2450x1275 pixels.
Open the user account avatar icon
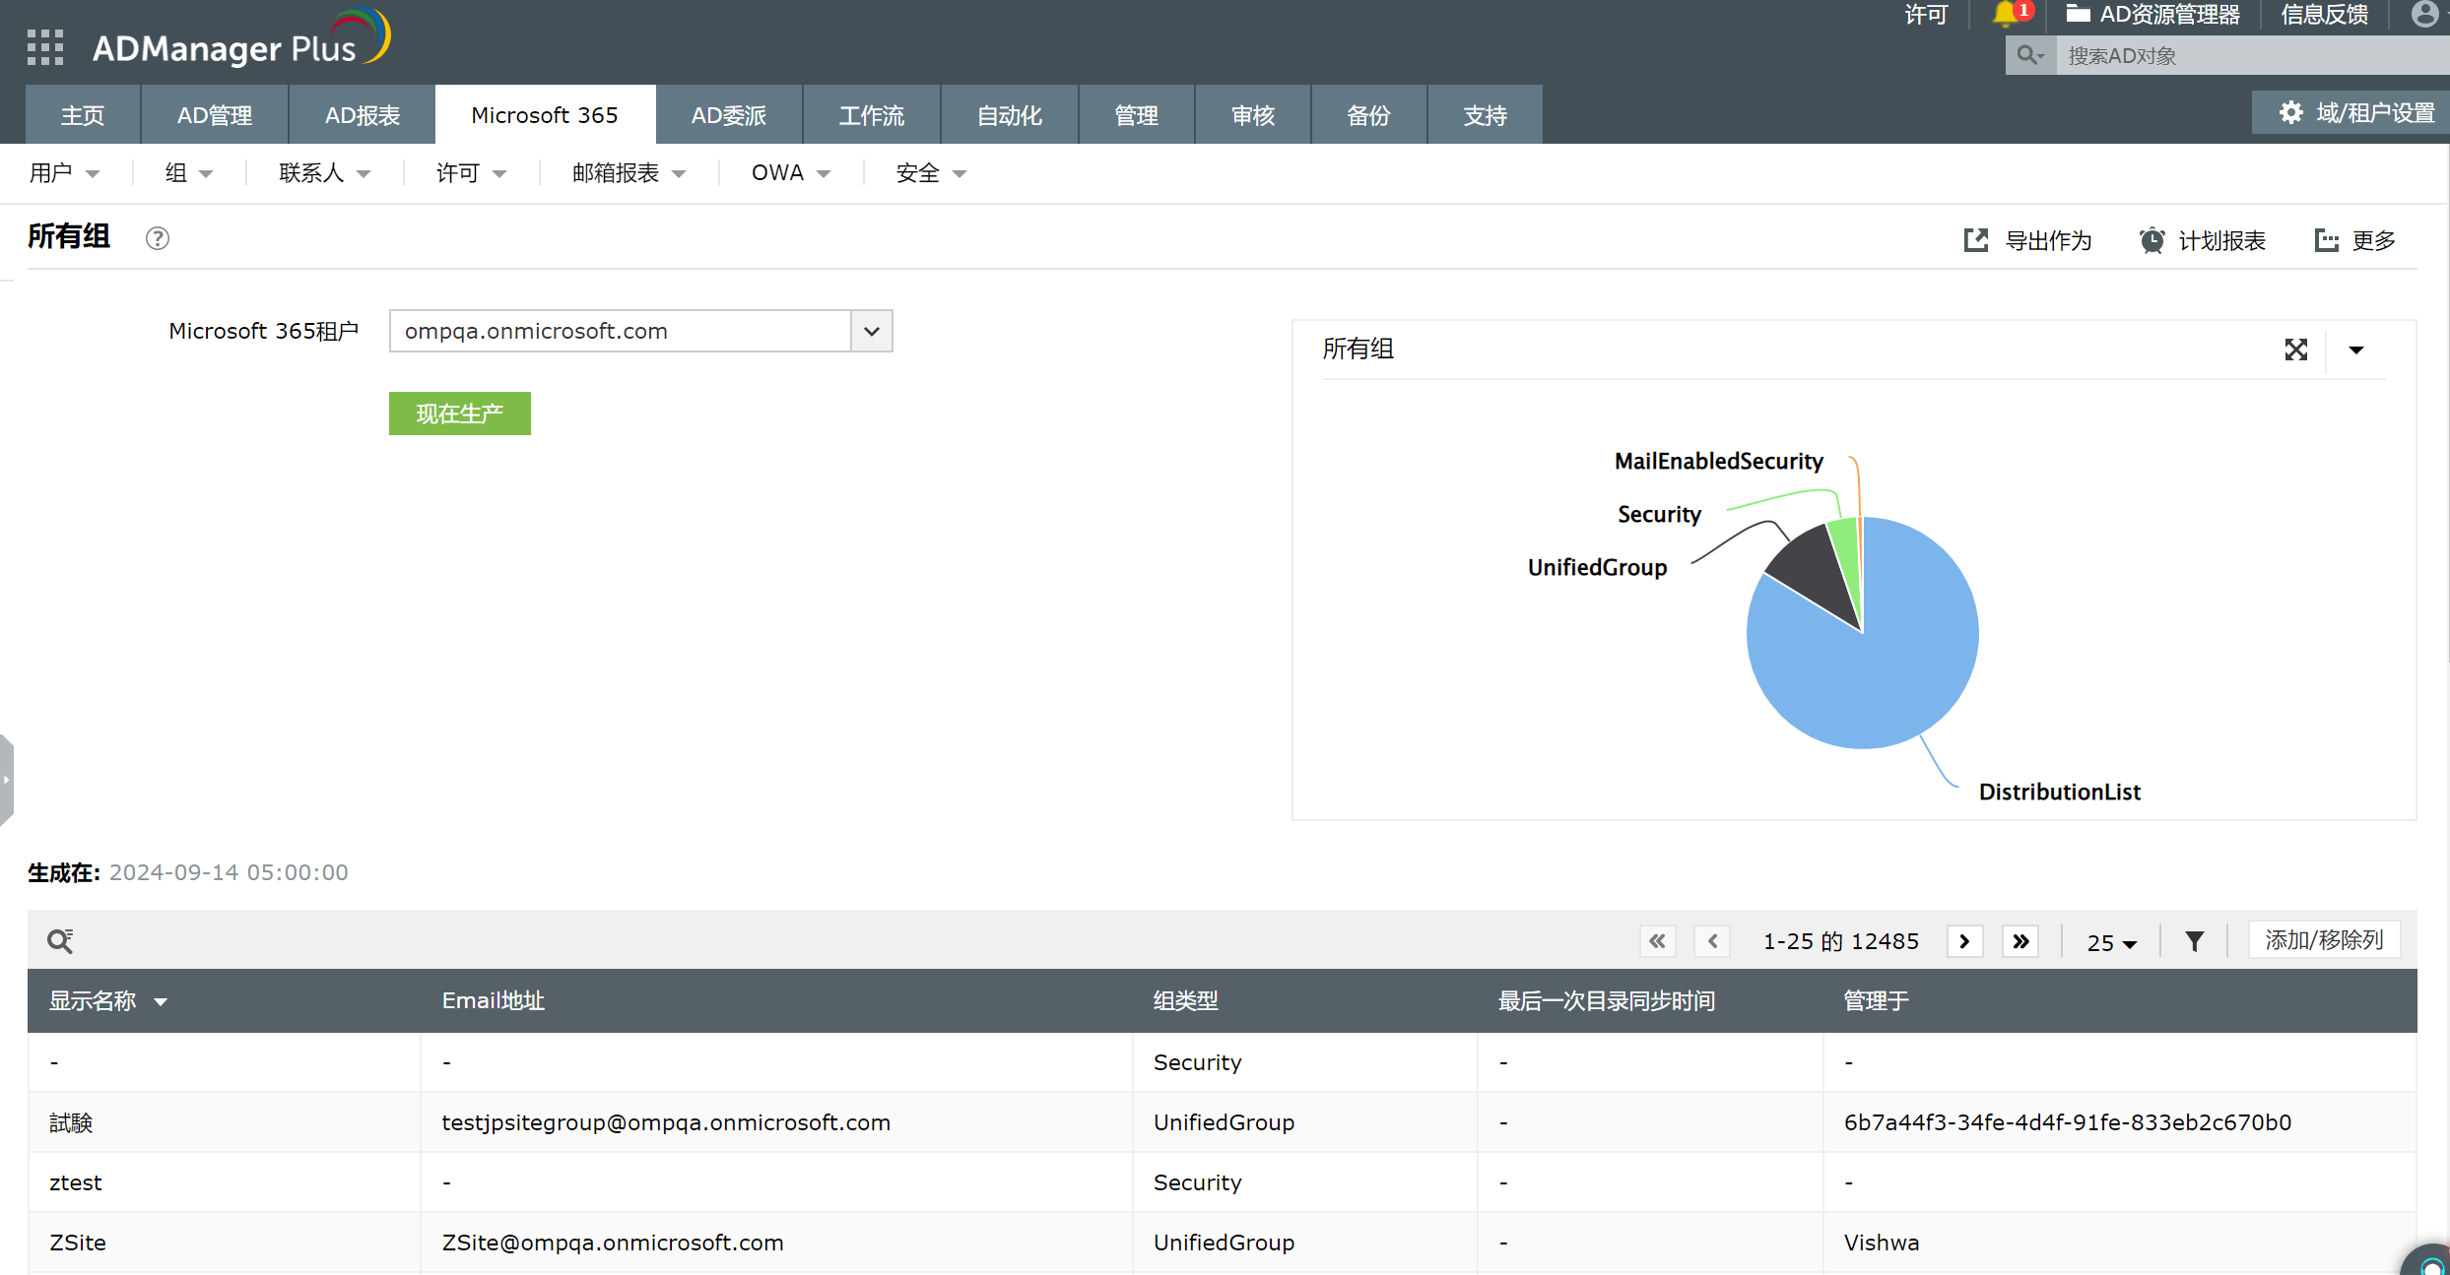click(x=2424, y=14)
